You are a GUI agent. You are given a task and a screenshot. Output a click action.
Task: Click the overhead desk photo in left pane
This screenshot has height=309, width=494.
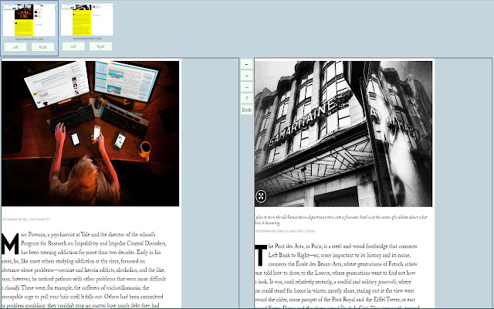coord(90,134)
